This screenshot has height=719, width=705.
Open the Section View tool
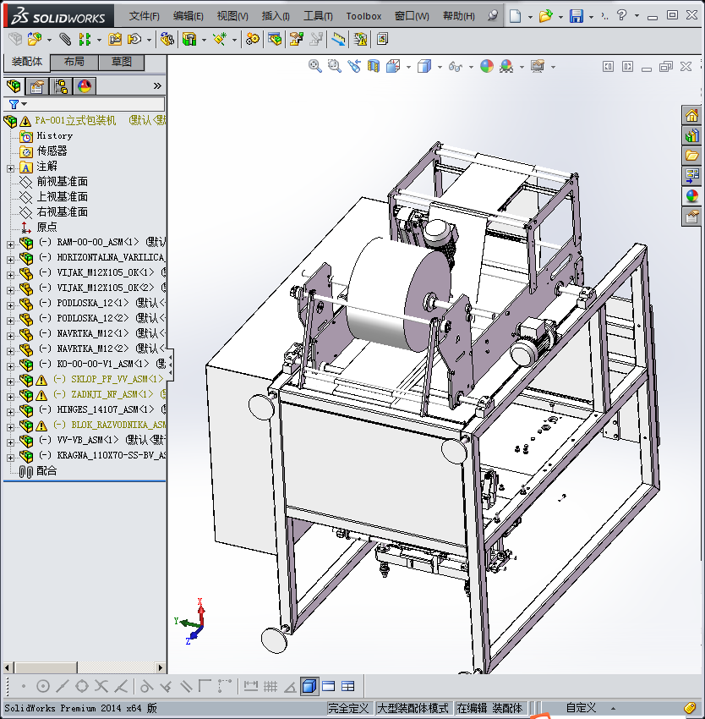pos(374,67)
